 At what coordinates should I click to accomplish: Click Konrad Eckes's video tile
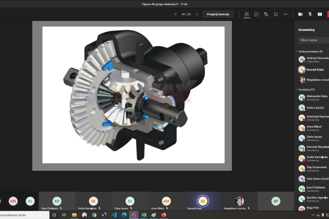click(203, 201)
